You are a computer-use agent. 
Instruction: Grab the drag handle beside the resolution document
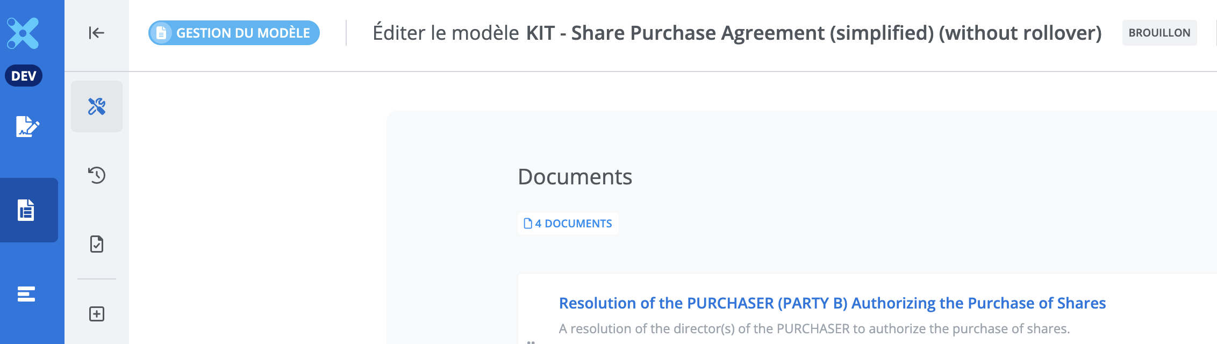pyautogui.click(x=531, y=342)
